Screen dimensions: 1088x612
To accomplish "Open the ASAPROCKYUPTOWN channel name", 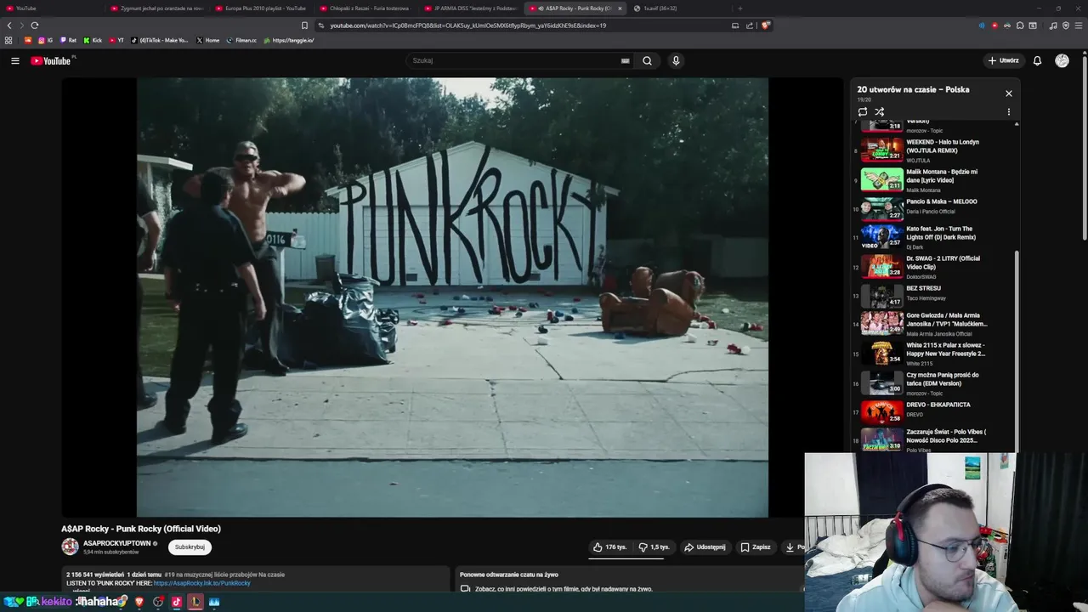I will click(x=116, y=543).
